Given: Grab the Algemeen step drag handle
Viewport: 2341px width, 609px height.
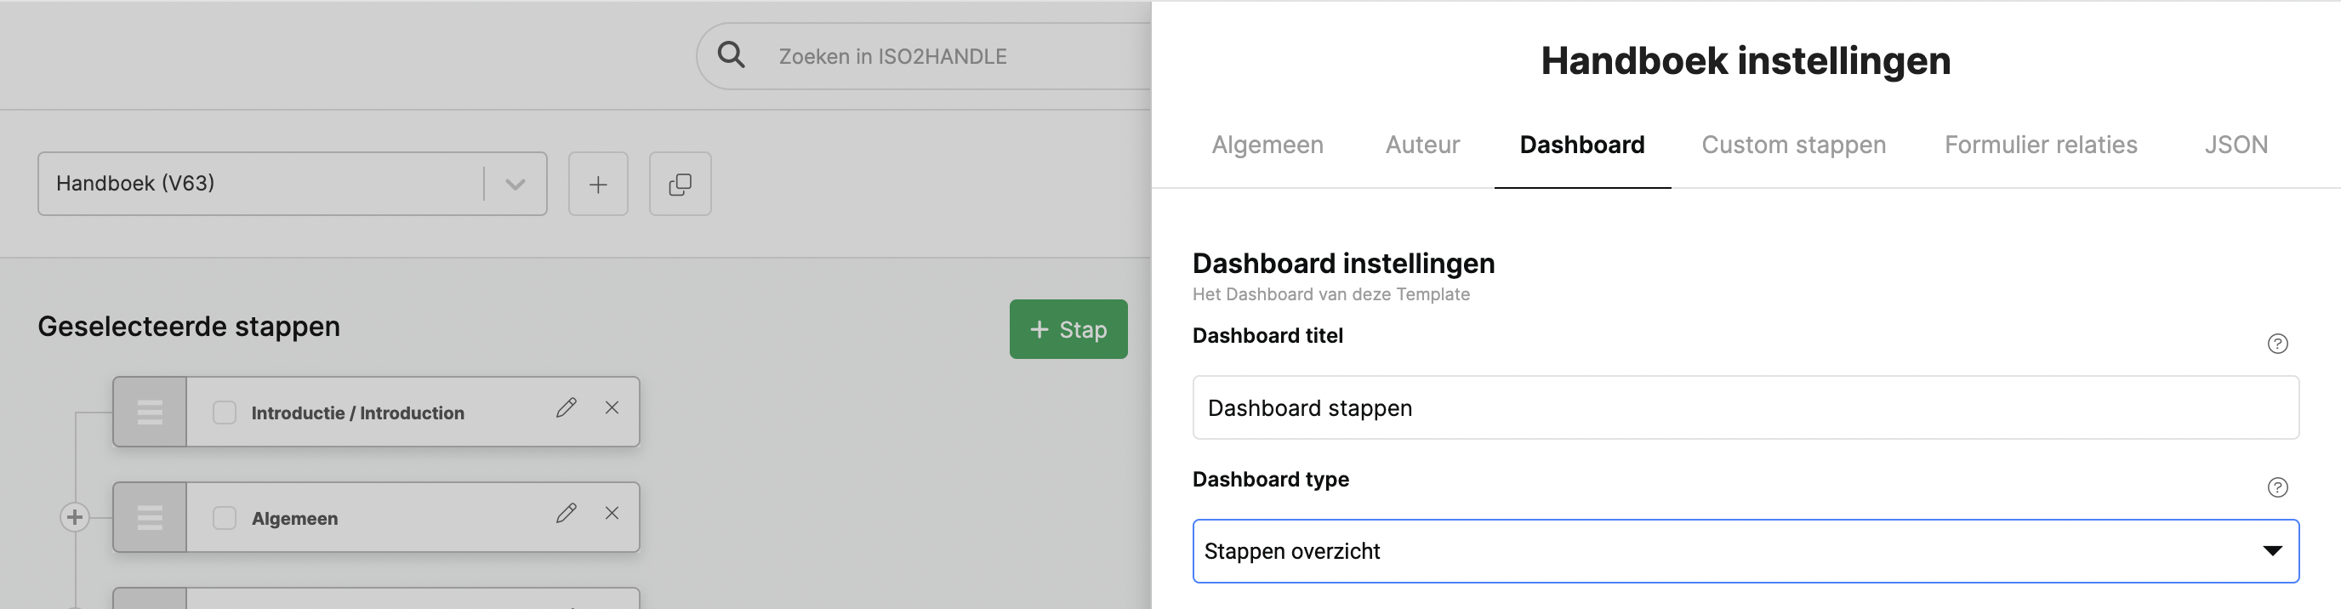Looking at the screenshot, I should [150, 517].
